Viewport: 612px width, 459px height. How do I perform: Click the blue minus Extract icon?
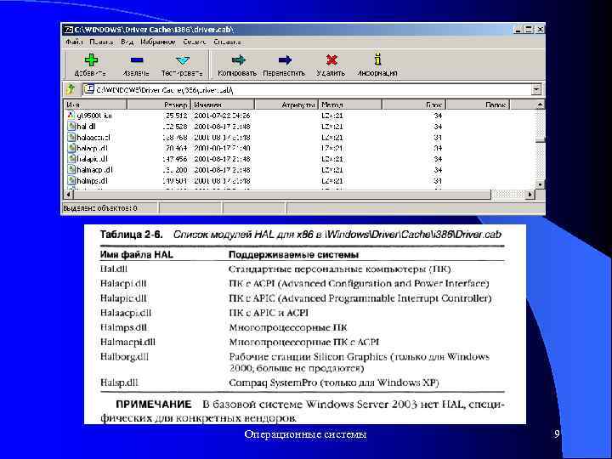coord(137,60)
